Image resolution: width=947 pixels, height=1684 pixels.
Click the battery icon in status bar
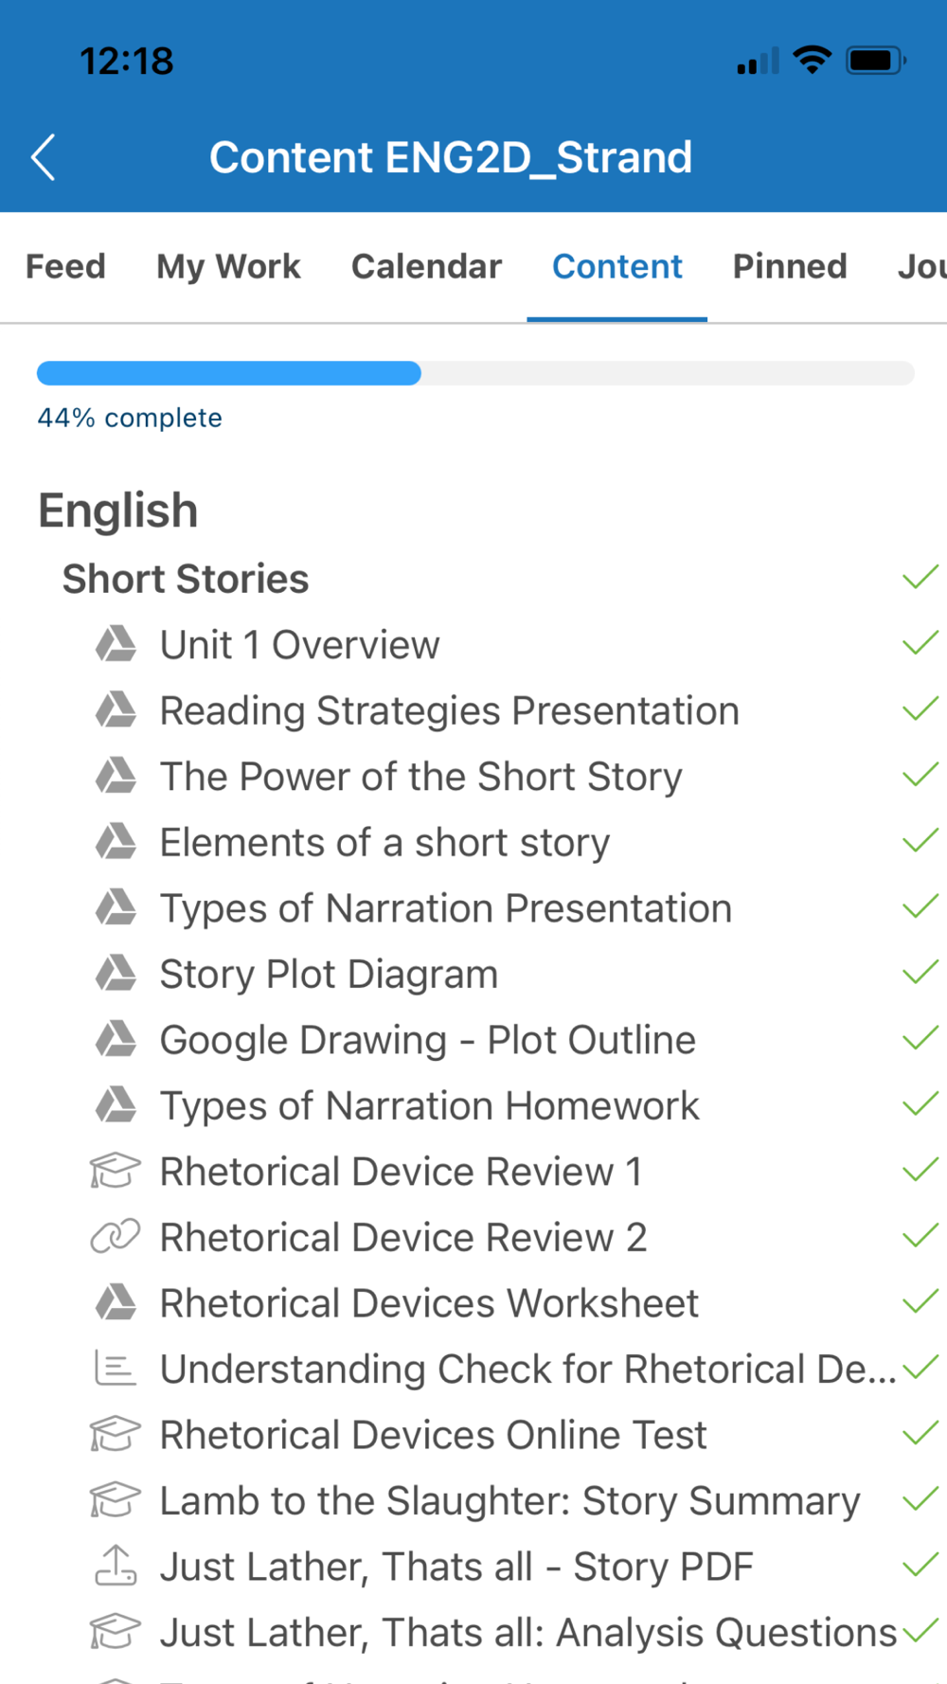[875, 62]
